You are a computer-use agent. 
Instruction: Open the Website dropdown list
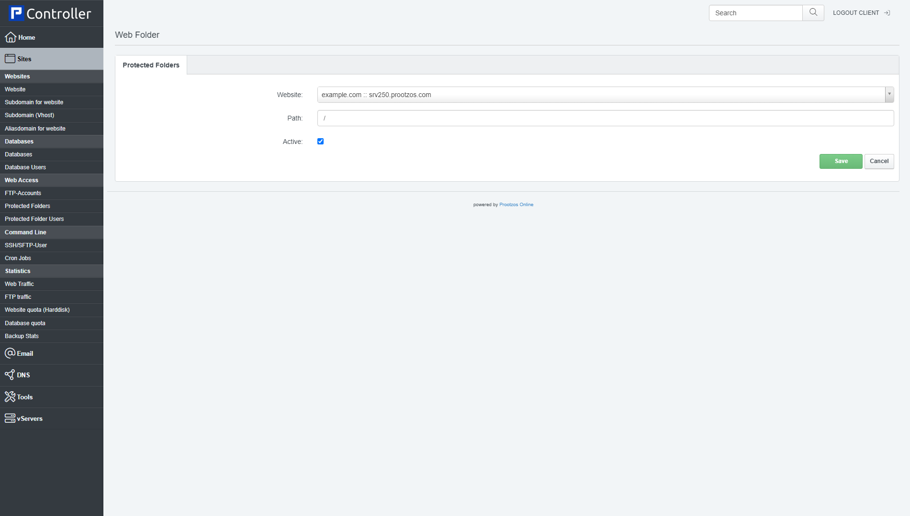point(601,95)
